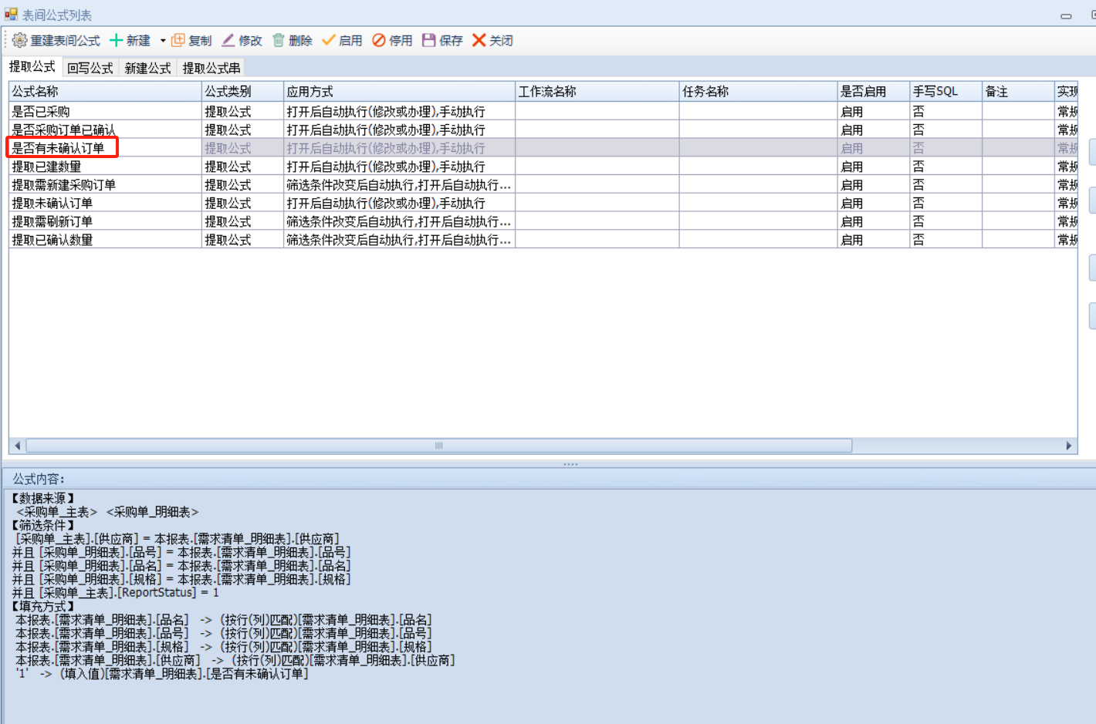This screenshot has width=1096, height=724.
Task: Select the 是否已采购 formula row
Action: (40, 112)
